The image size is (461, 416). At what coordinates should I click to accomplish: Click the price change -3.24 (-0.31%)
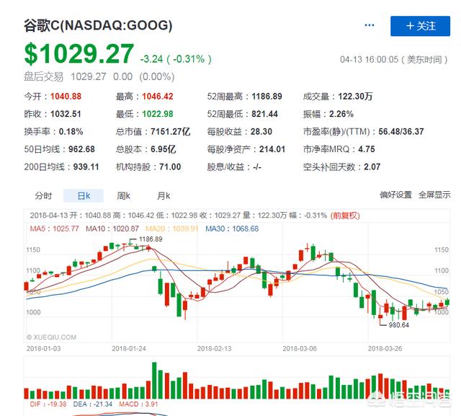coord(176,59)
